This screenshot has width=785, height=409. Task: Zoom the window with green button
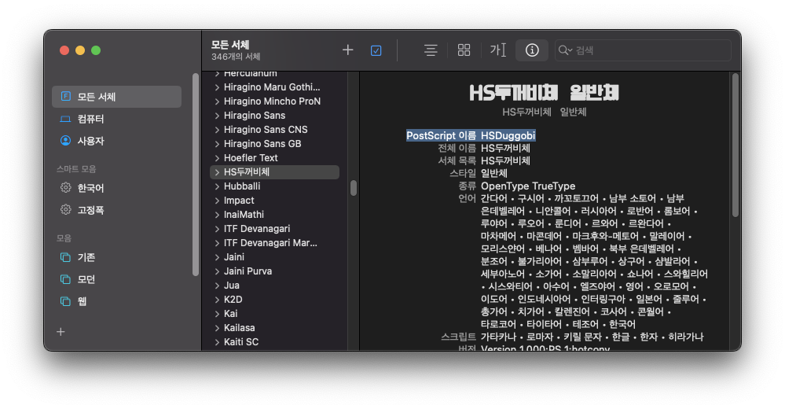click(x=96, y=50)
